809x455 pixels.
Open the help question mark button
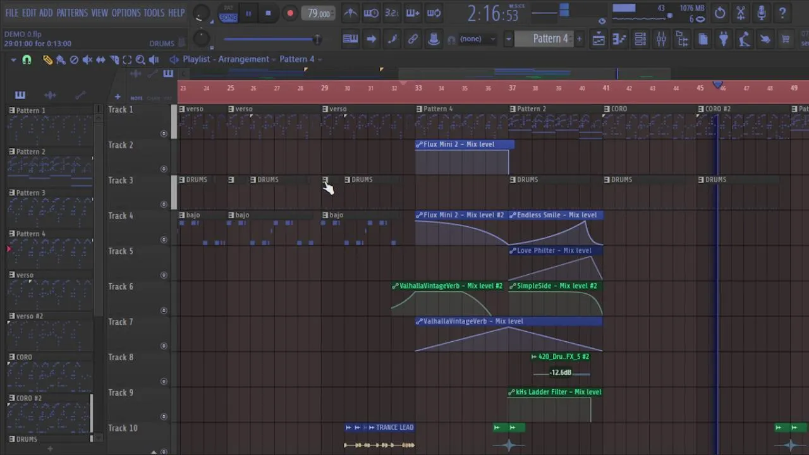point(782,13)
